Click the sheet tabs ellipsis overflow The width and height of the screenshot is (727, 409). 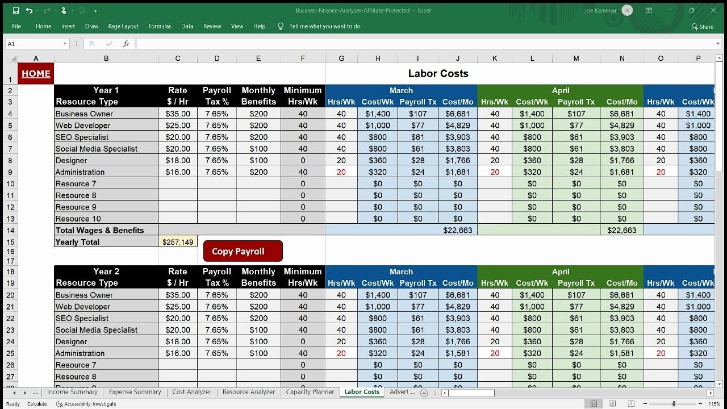click(x=36, y=393)
